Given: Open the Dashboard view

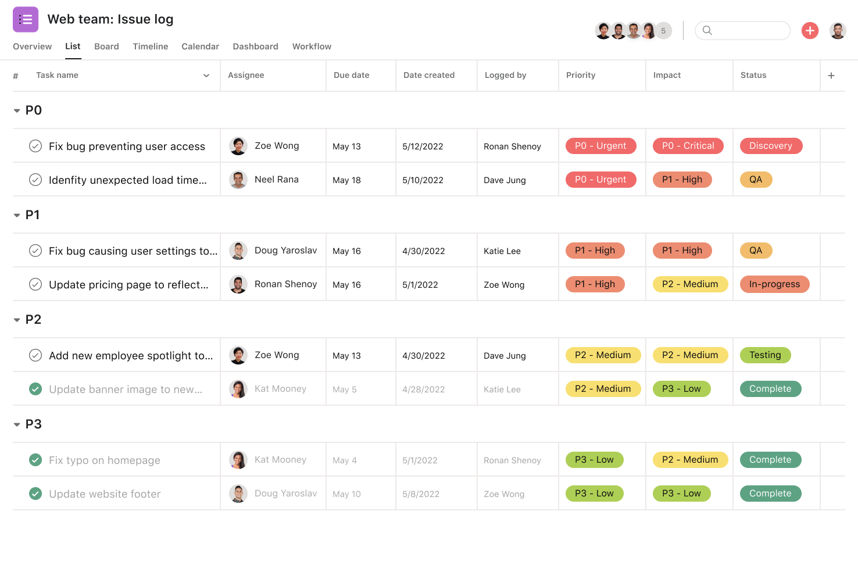Looking at the screenshot, I should 255,47.
